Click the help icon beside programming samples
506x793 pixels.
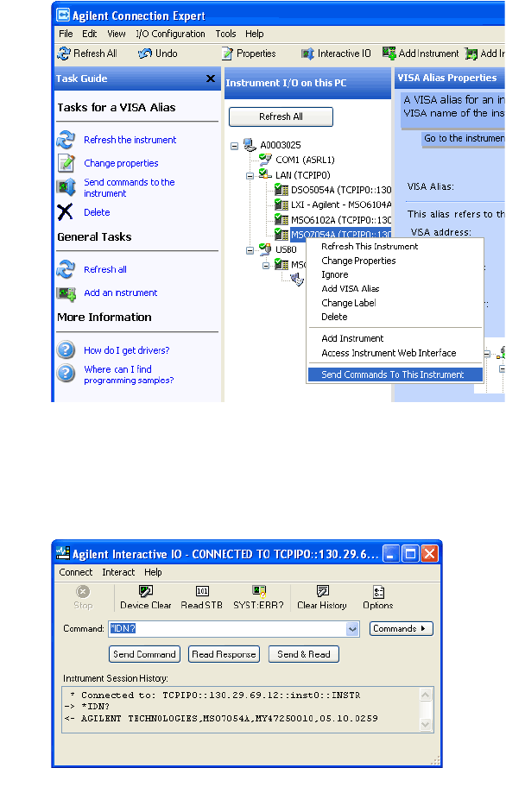click(66, 374)
